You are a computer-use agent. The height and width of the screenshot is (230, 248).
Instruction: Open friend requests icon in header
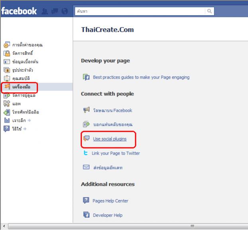click(45, 11)
